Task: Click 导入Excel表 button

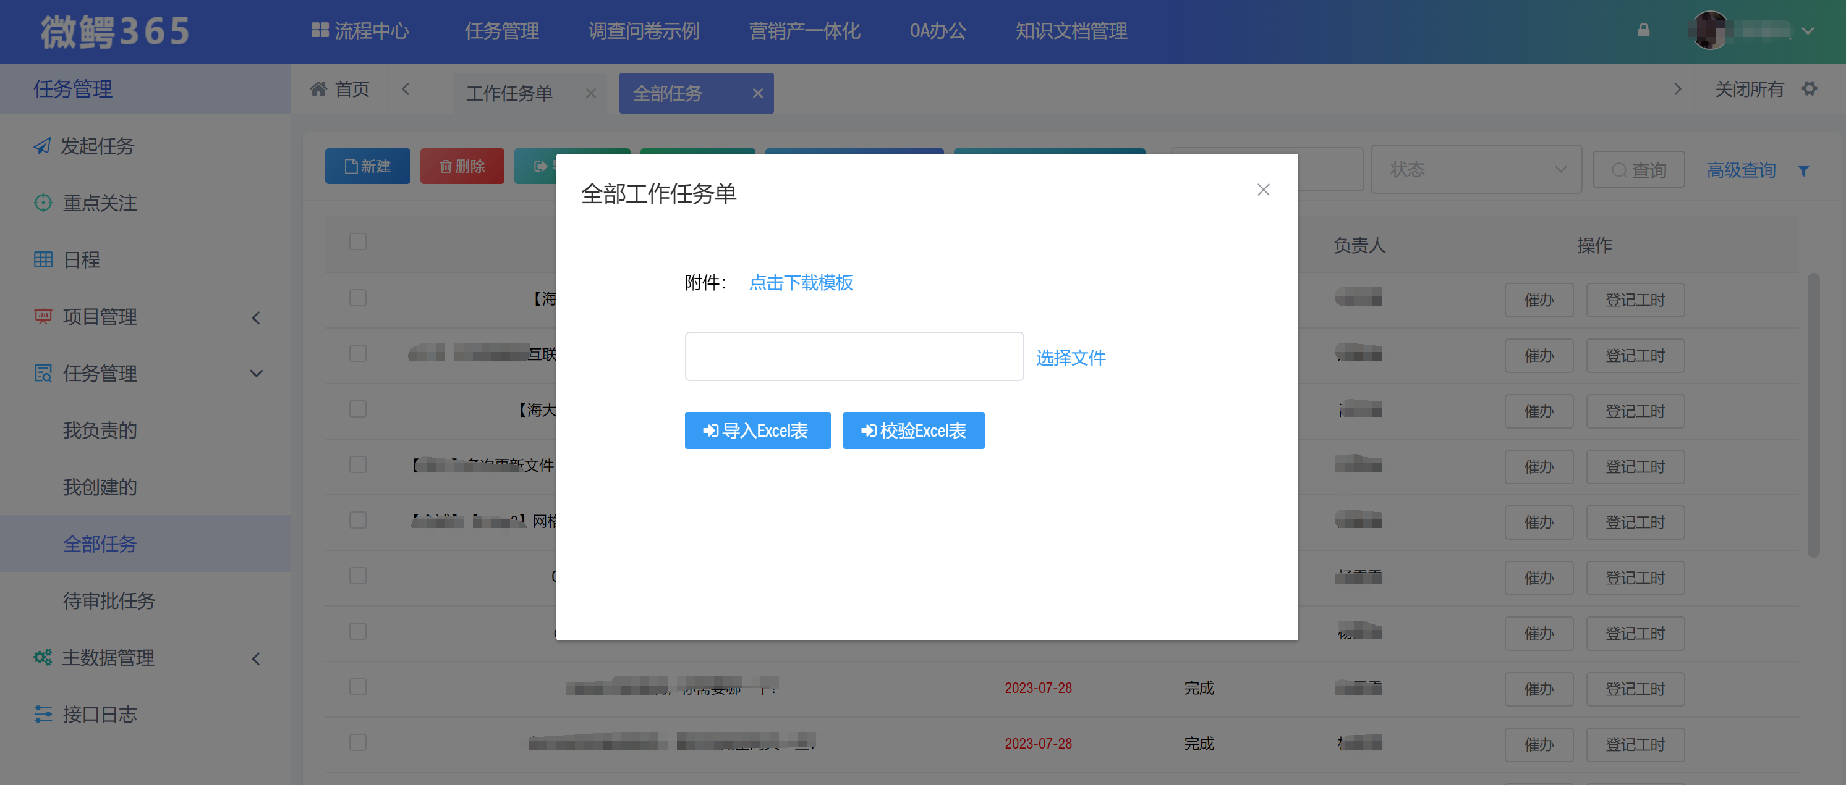Action: [x=757, y=430]
